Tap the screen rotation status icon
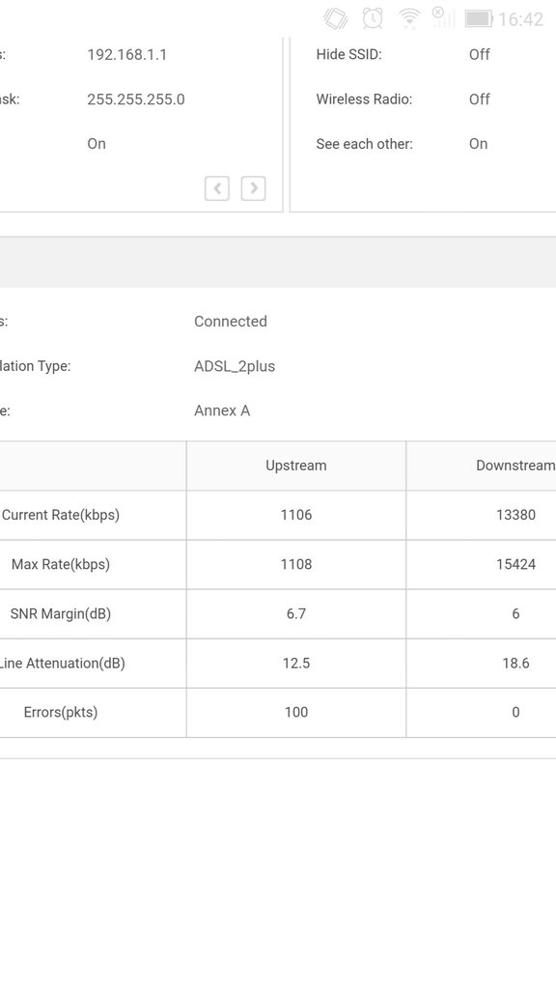 click(x=335, y=18)
